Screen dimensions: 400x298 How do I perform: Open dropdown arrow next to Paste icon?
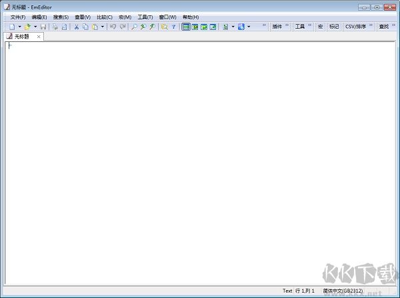point(102,27)
